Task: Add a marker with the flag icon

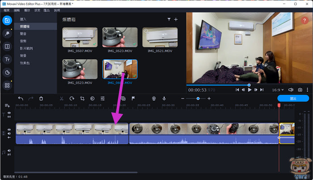Action: click(133, 98)
